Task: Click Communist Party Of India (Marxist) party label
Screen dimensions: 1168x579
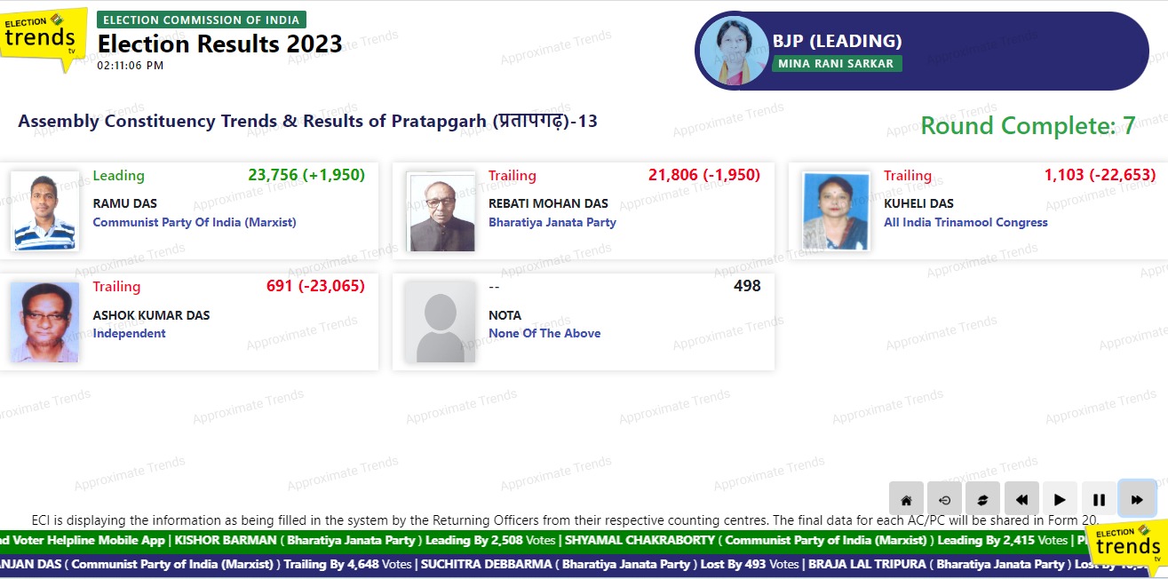Action: [195, 223]
